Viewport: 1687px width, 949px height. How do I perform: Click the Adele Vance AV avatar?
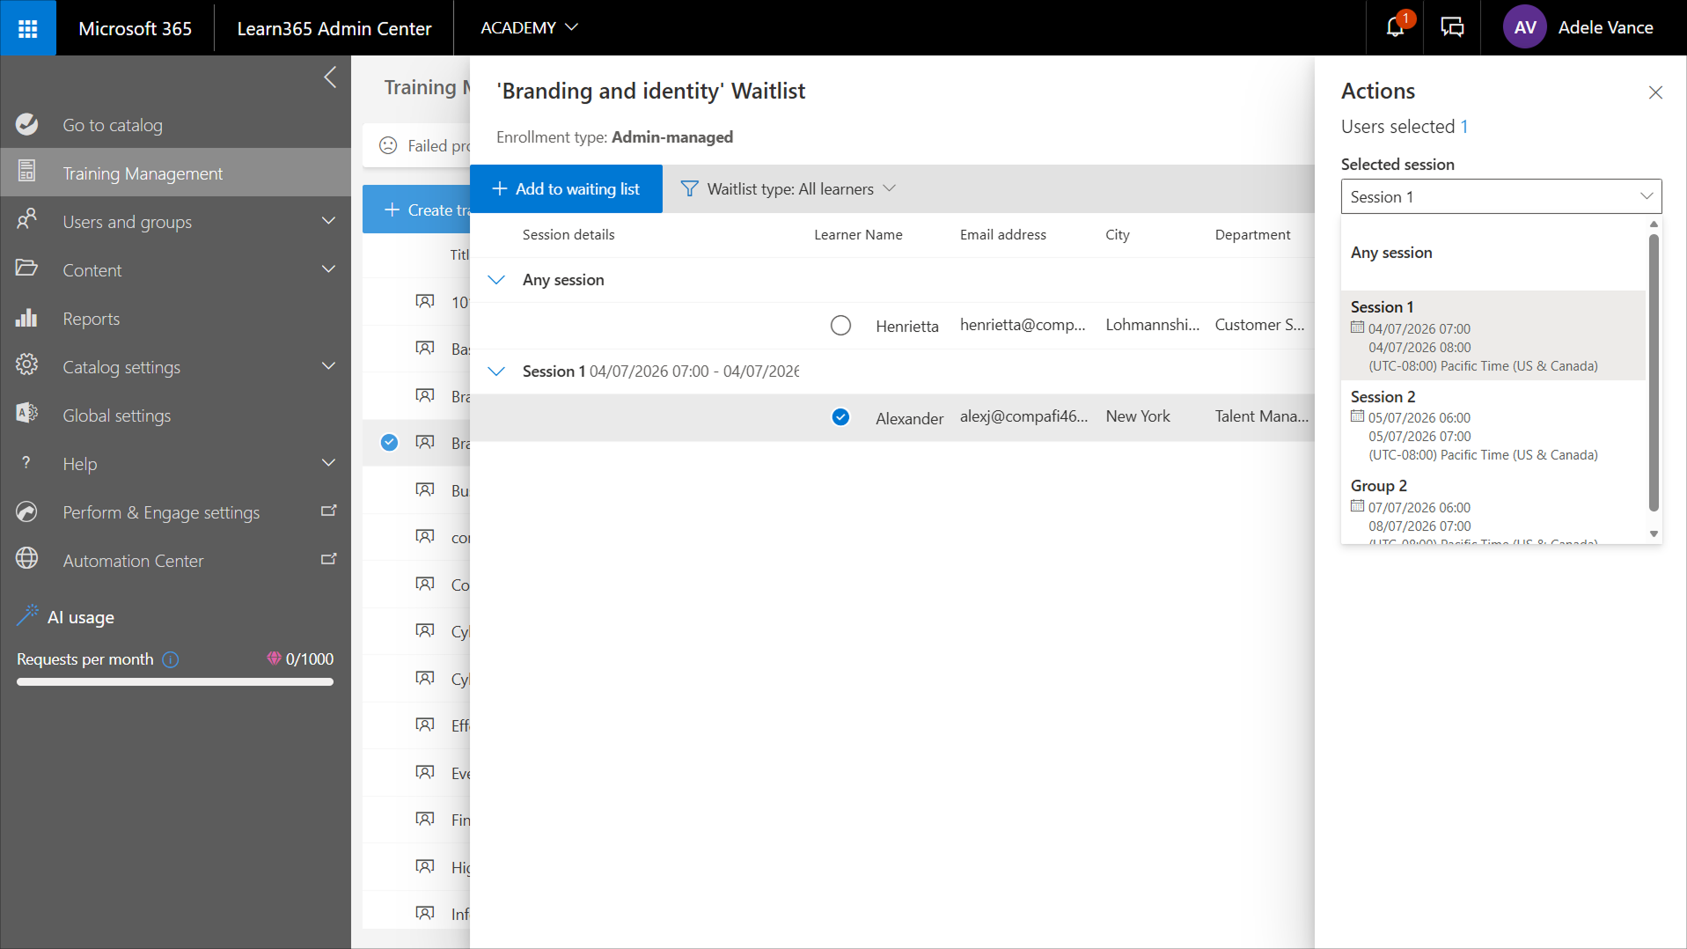[x=1525, y=28]
